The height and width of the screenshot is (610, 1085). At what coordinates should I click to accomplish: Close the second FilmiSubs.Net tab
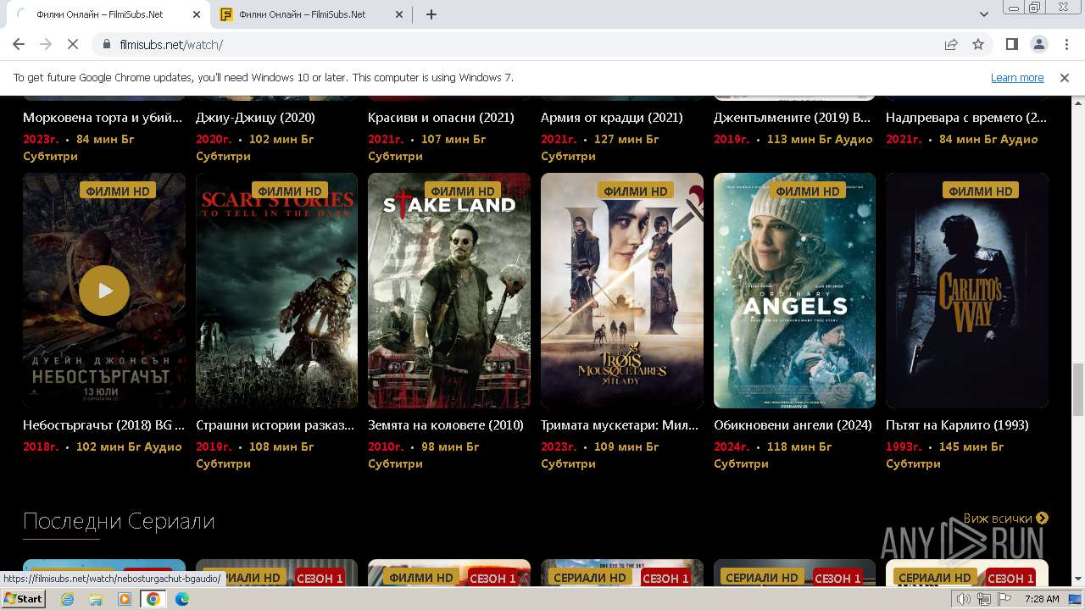point(399,14)
